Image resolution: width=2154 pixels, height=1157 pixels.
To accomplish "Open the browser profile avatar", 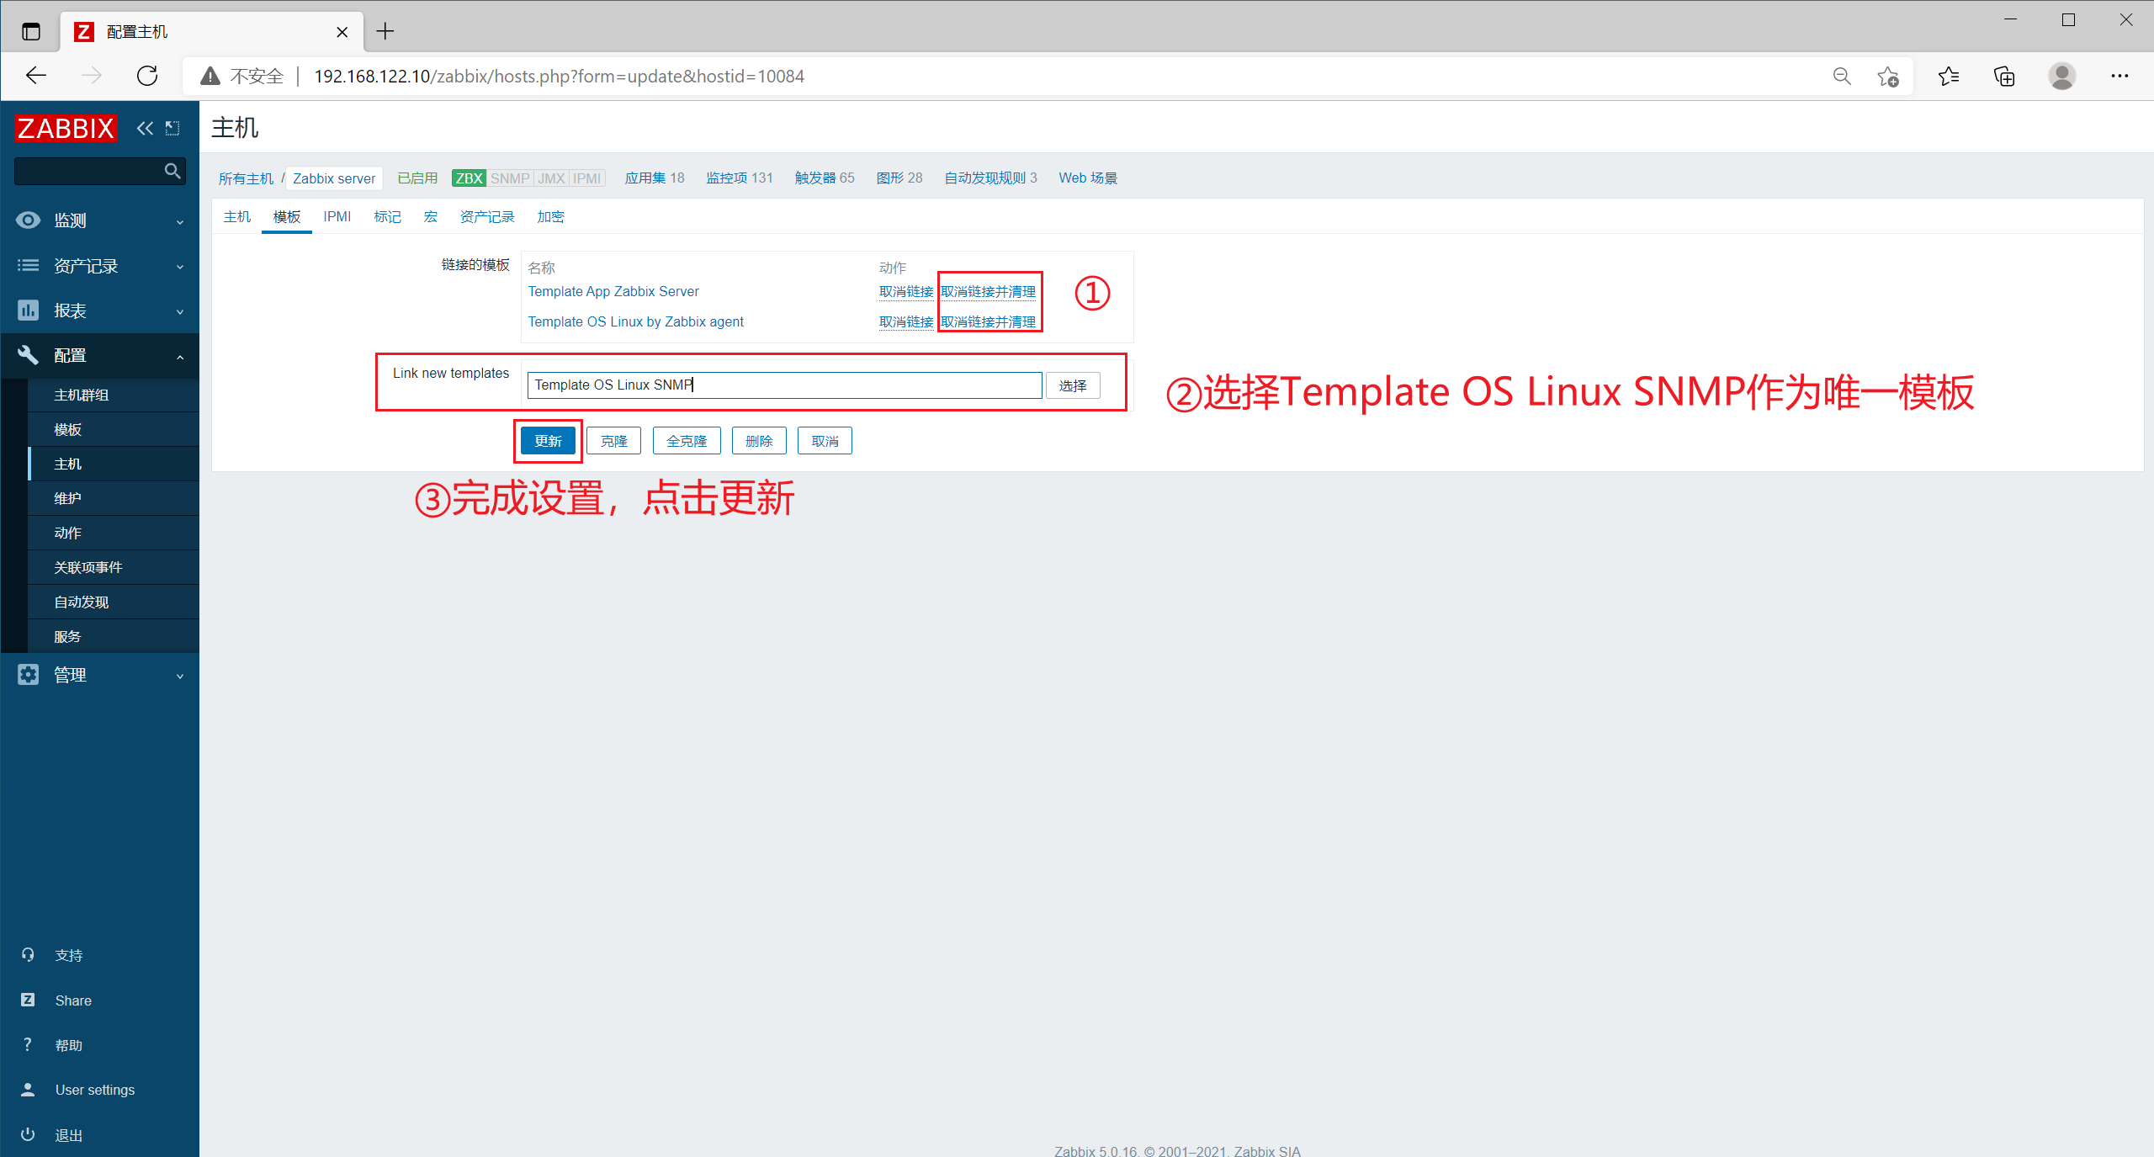I will pyautogui.click(x=2061, y=77).
